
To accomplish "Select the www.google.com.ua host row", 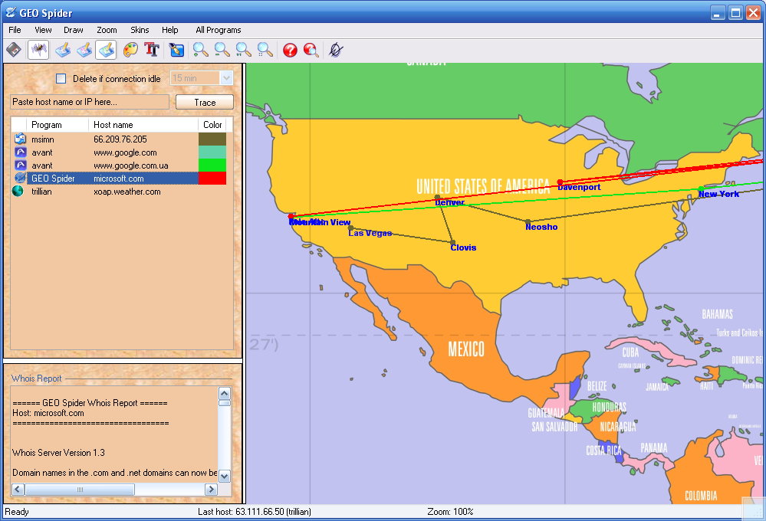I will click(x=119, y=165).
